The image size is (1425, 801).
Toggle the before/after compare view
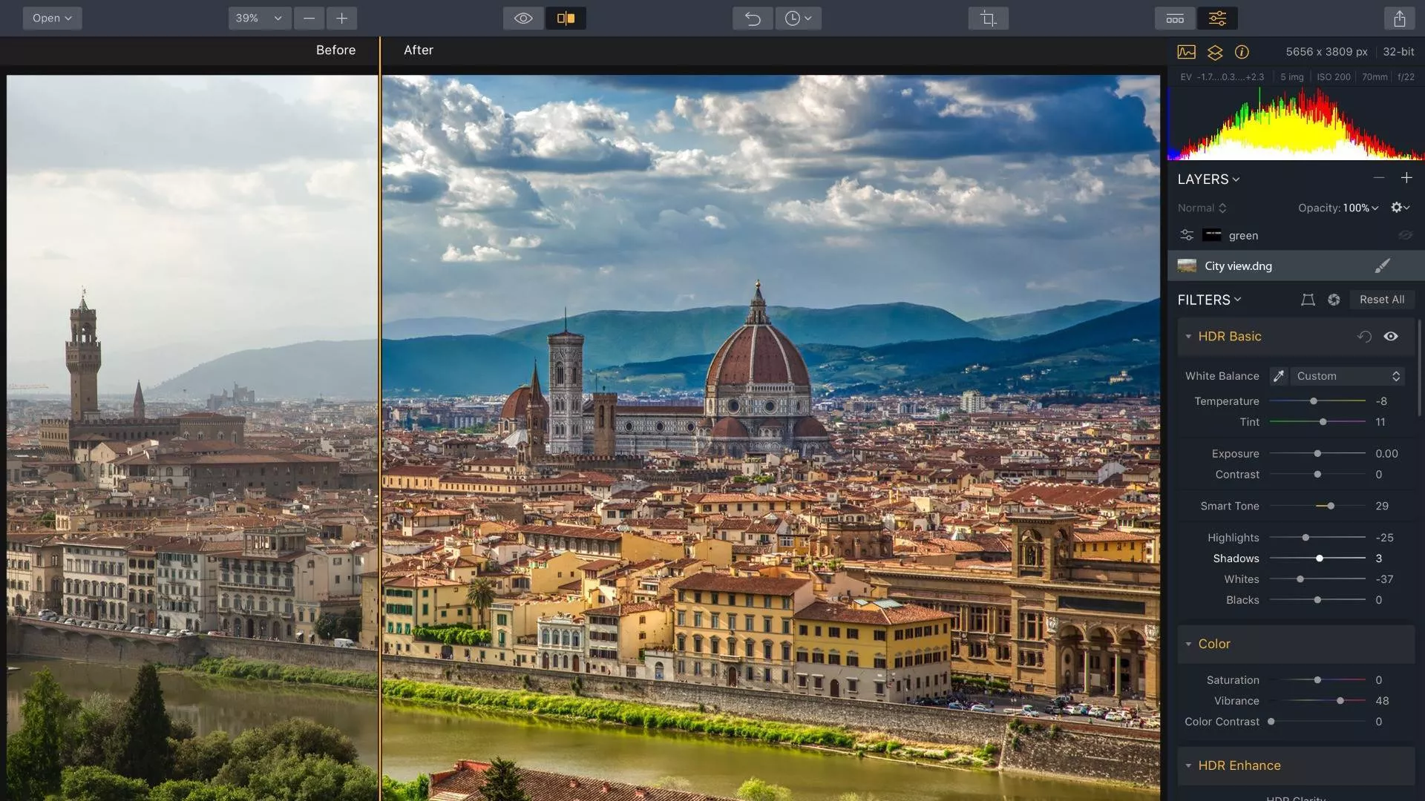(x=566, y=19)
